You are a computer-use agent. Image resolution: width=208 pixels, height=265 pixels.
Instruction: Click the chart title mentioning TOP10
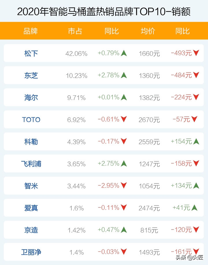(x=104, y=12)
